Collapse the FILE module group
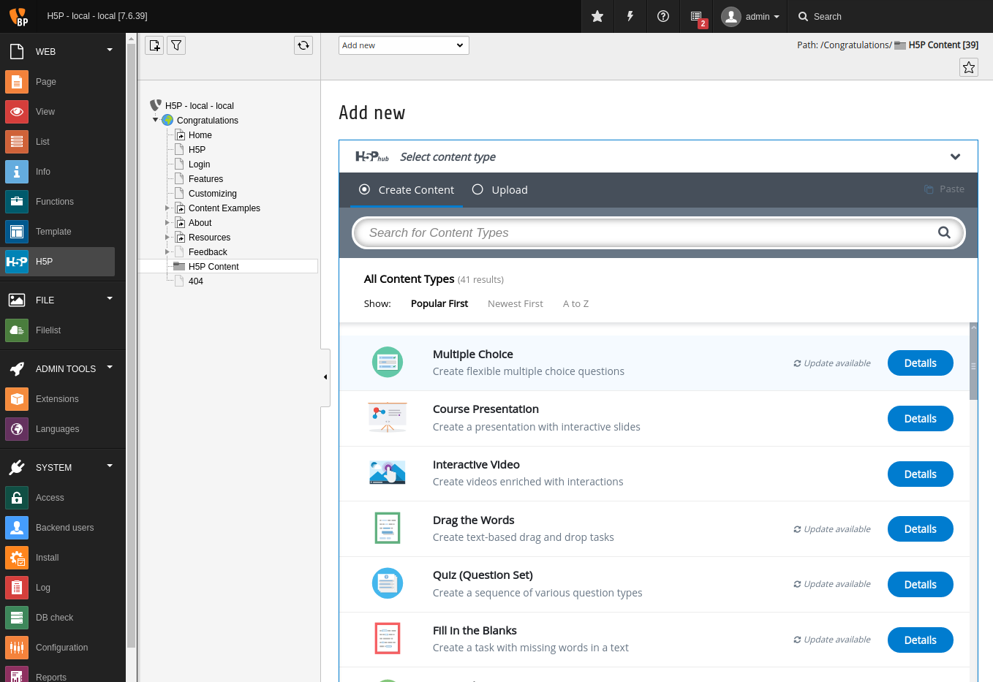The height and width of the screenshot is (682, 993). coord(110,298)
